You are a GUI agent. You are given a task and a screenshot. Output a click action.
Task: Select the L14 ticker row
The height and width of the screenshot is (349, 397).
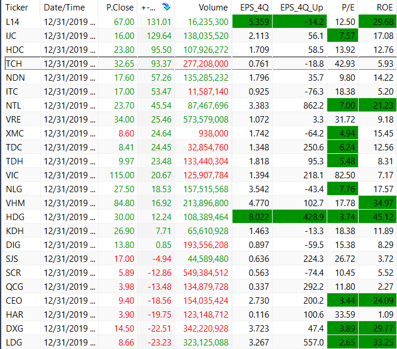(x=12, y=21)
